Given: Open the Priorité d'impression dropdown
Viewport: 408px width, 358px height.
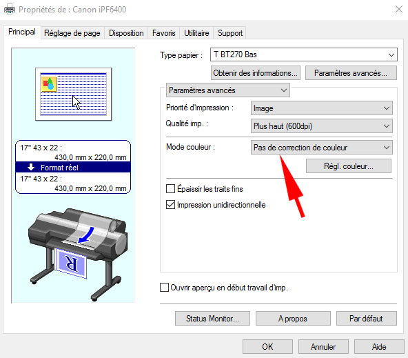Looking at the screenshot, I should click(322, 108).
